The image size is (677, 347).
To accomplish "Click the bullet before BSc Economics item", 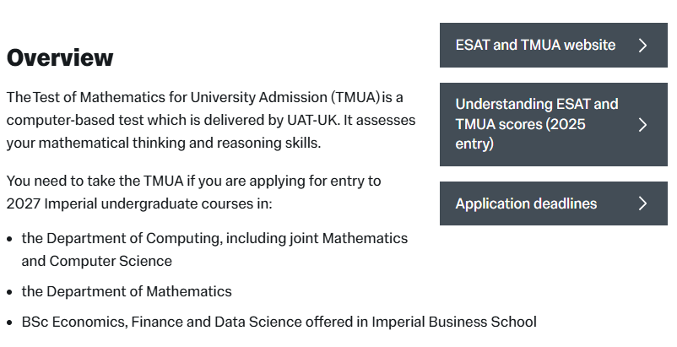I will pyautogui.click(x=10, y=323).
